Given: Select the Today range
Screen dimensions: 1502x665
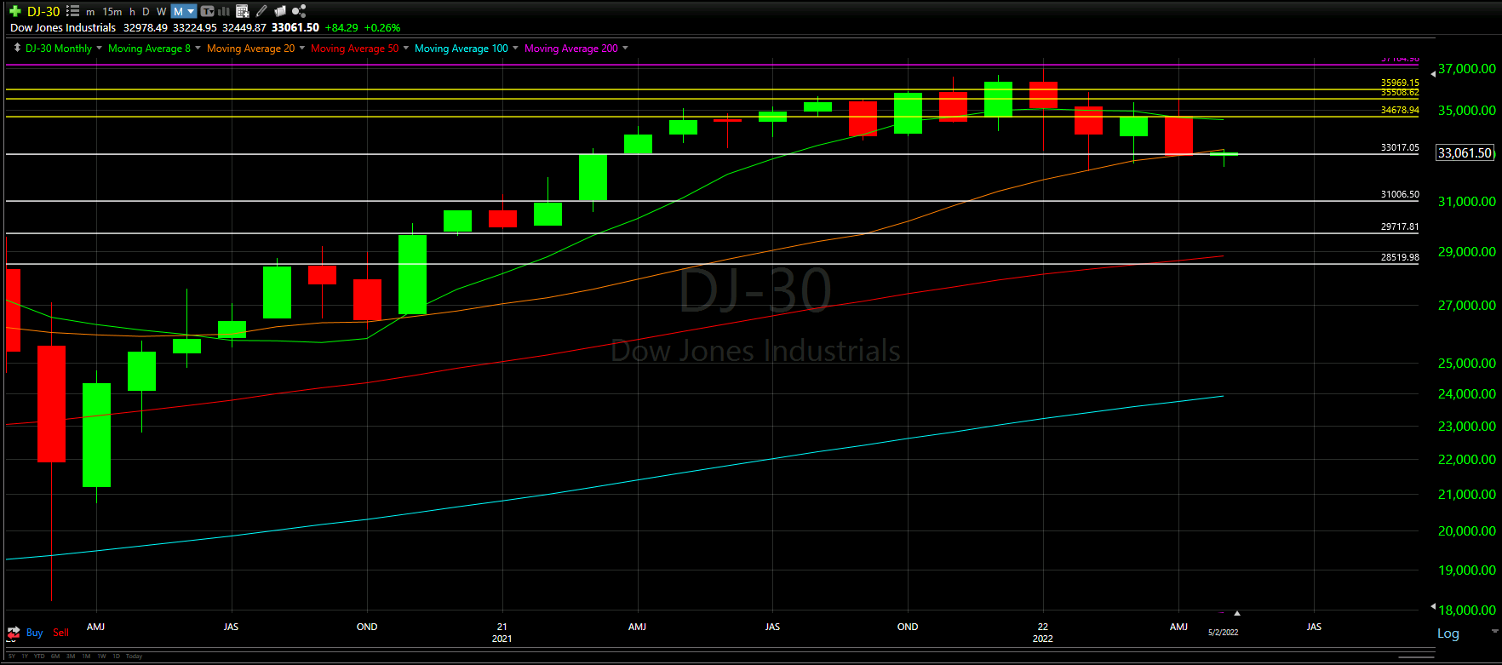Looking at the screenshot, I should tap(134, 656).
